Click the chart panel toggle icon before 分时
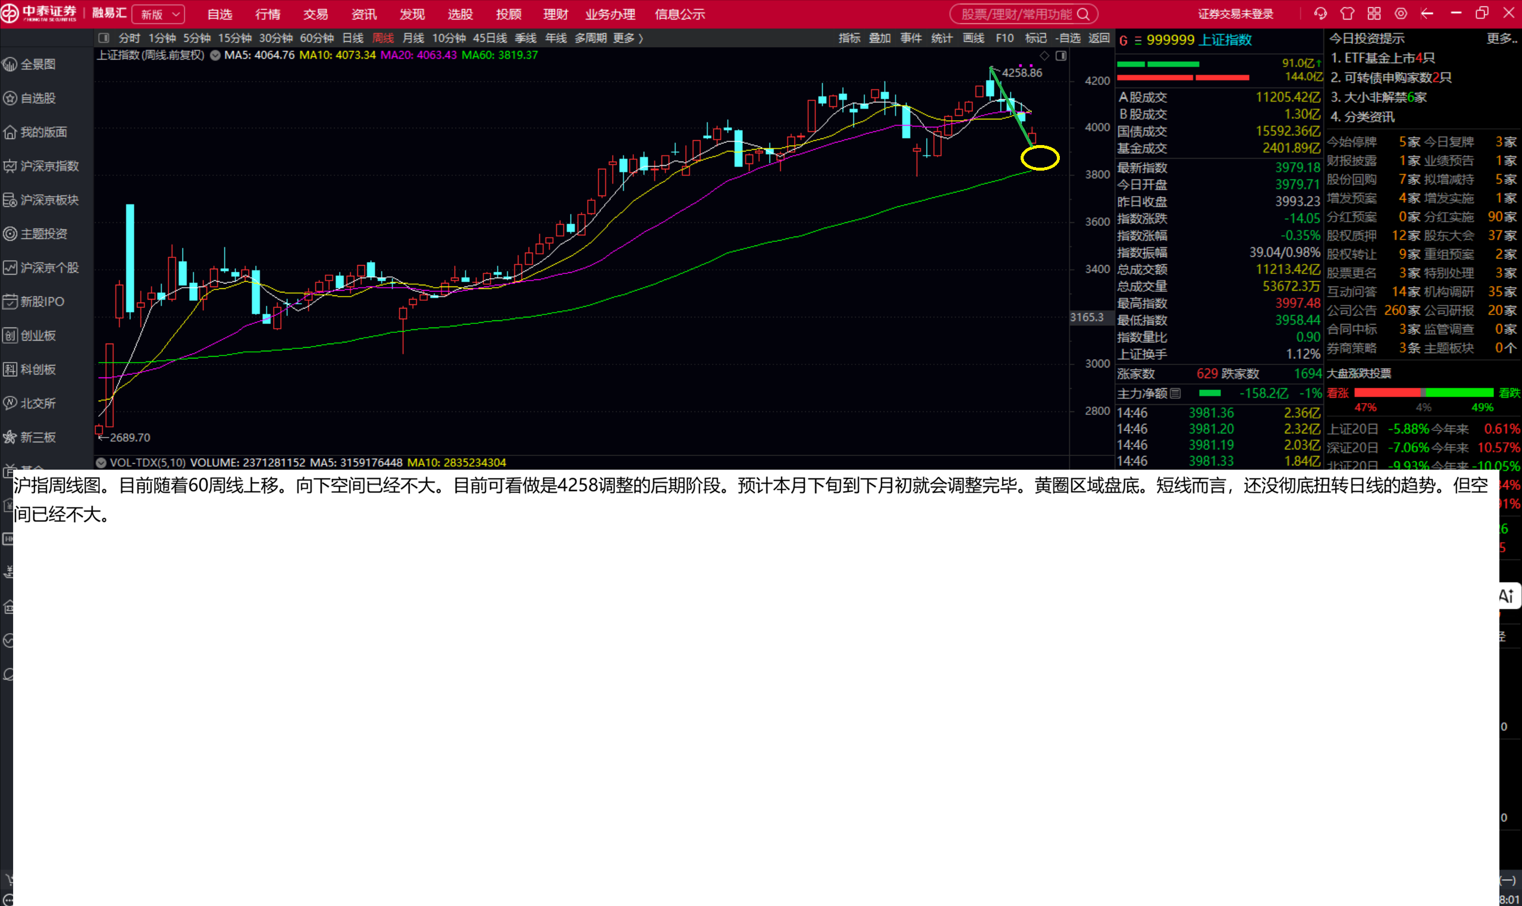This screenshot has width=1522, height=906. [104, 38]
